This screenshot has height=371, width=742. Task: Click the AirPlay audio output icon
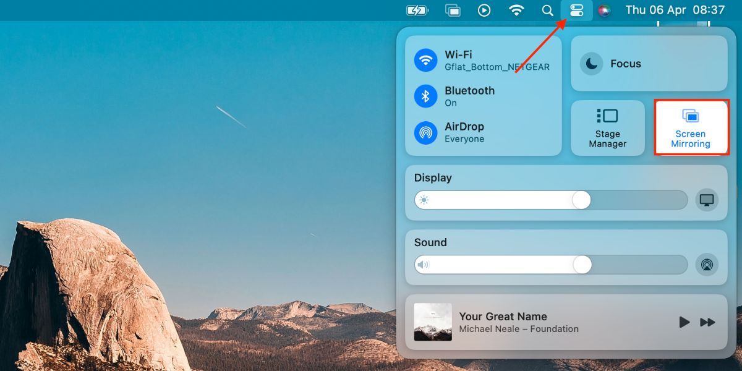(707, 265)
